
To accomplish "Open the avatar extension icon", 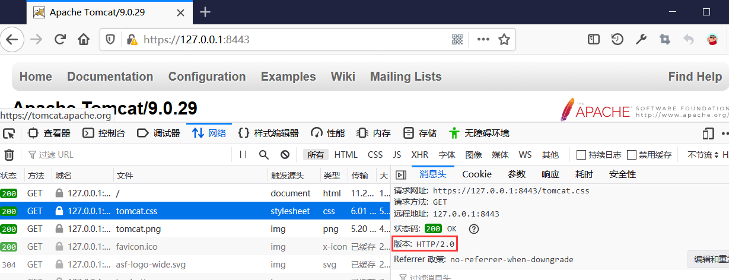I will tap(714, 40).
